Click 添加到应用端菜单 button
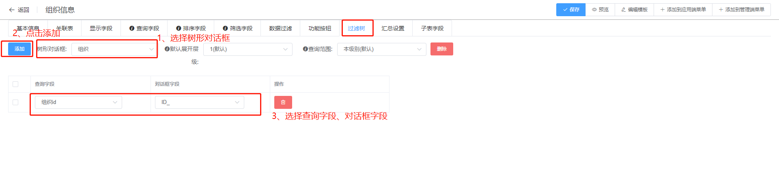The image size is (779, 193). click(x=683, y=10)
